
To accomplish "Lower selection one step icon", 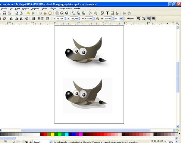I will tap(38, 19).
